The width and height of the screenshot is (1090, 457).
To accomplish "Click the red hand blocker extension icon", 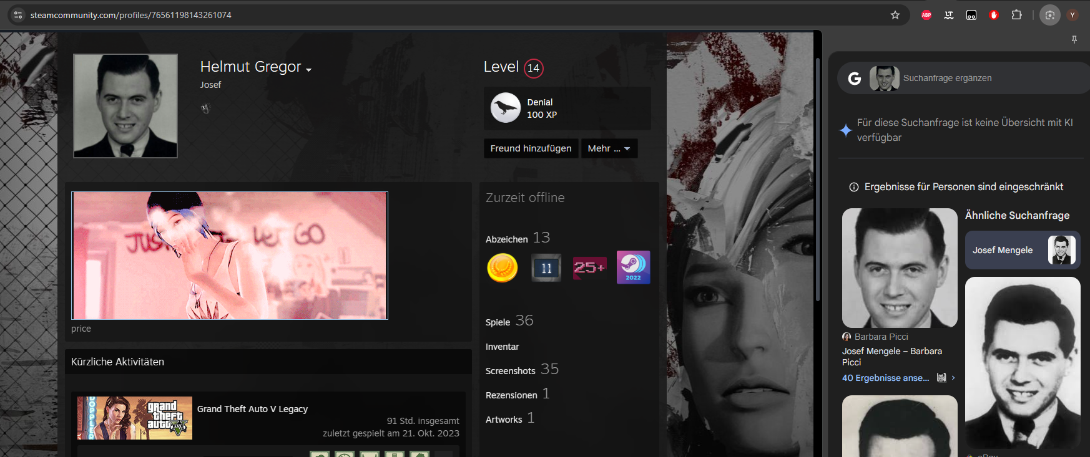I will point(994,15).
